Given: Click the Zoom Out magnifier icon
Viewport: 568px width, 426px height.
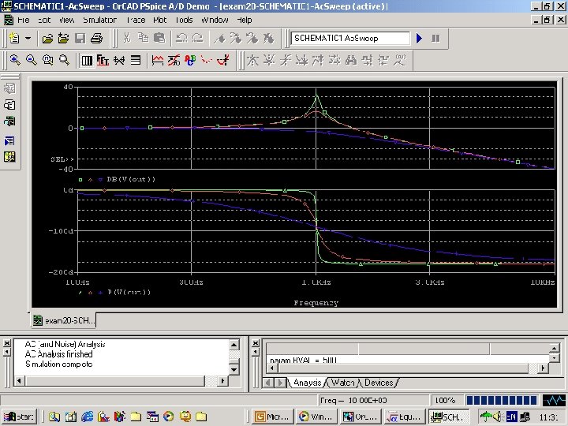Looking at the screenshot, I should (x=32, y=59).
